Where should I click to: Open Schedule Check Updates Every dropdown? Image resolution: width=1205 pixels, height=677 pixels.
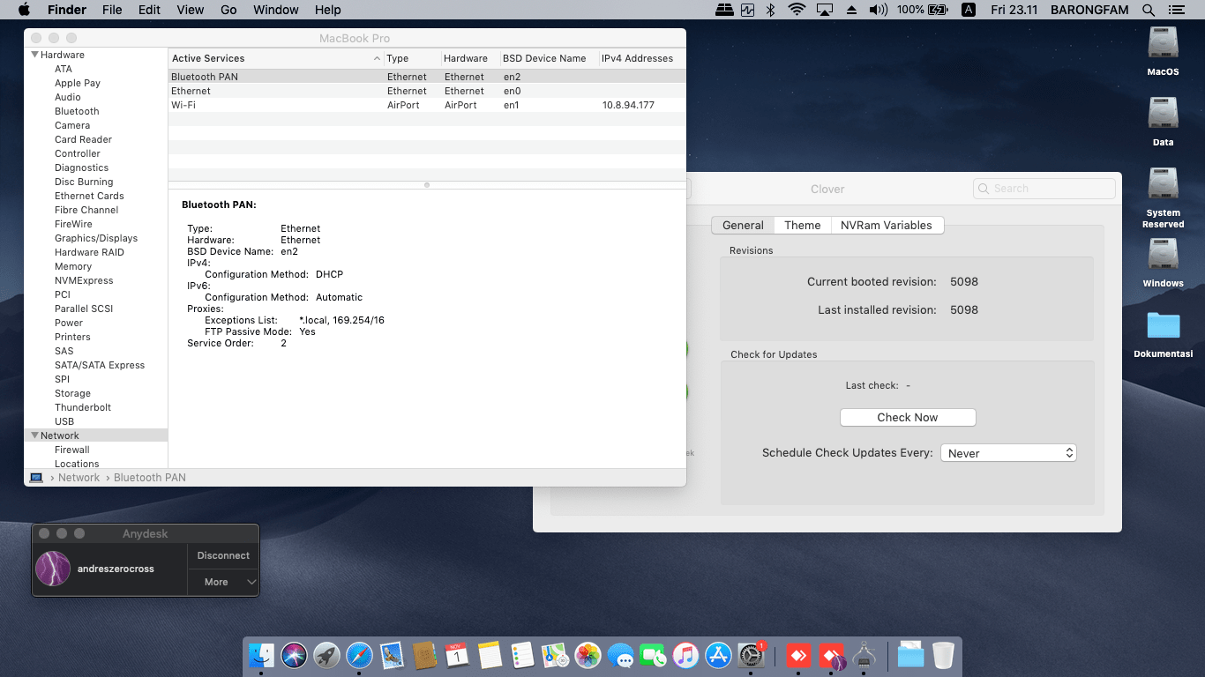tap(1008, 453)
